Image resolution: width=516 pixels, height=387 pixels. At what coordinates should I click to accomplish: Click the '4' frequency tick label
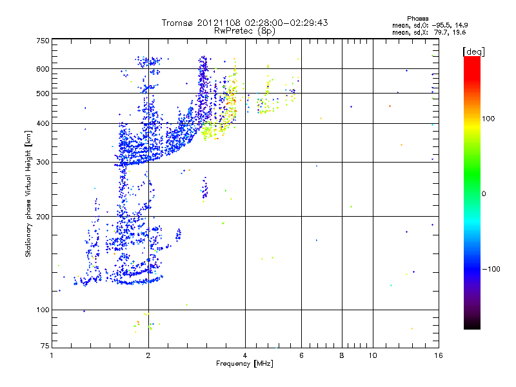245,355
